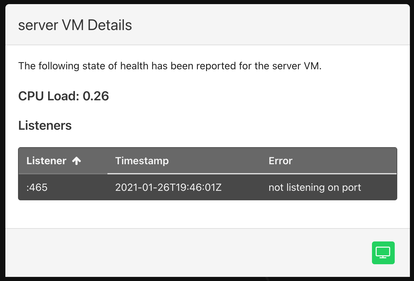Select the :465 listener cell
This screenshot has height=281, width=414.
pyautogui.click(x=37, y=187)
